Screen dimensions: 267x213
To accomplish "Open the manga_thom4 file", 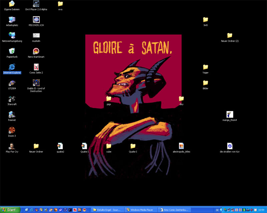I will (x=230, y=114).
